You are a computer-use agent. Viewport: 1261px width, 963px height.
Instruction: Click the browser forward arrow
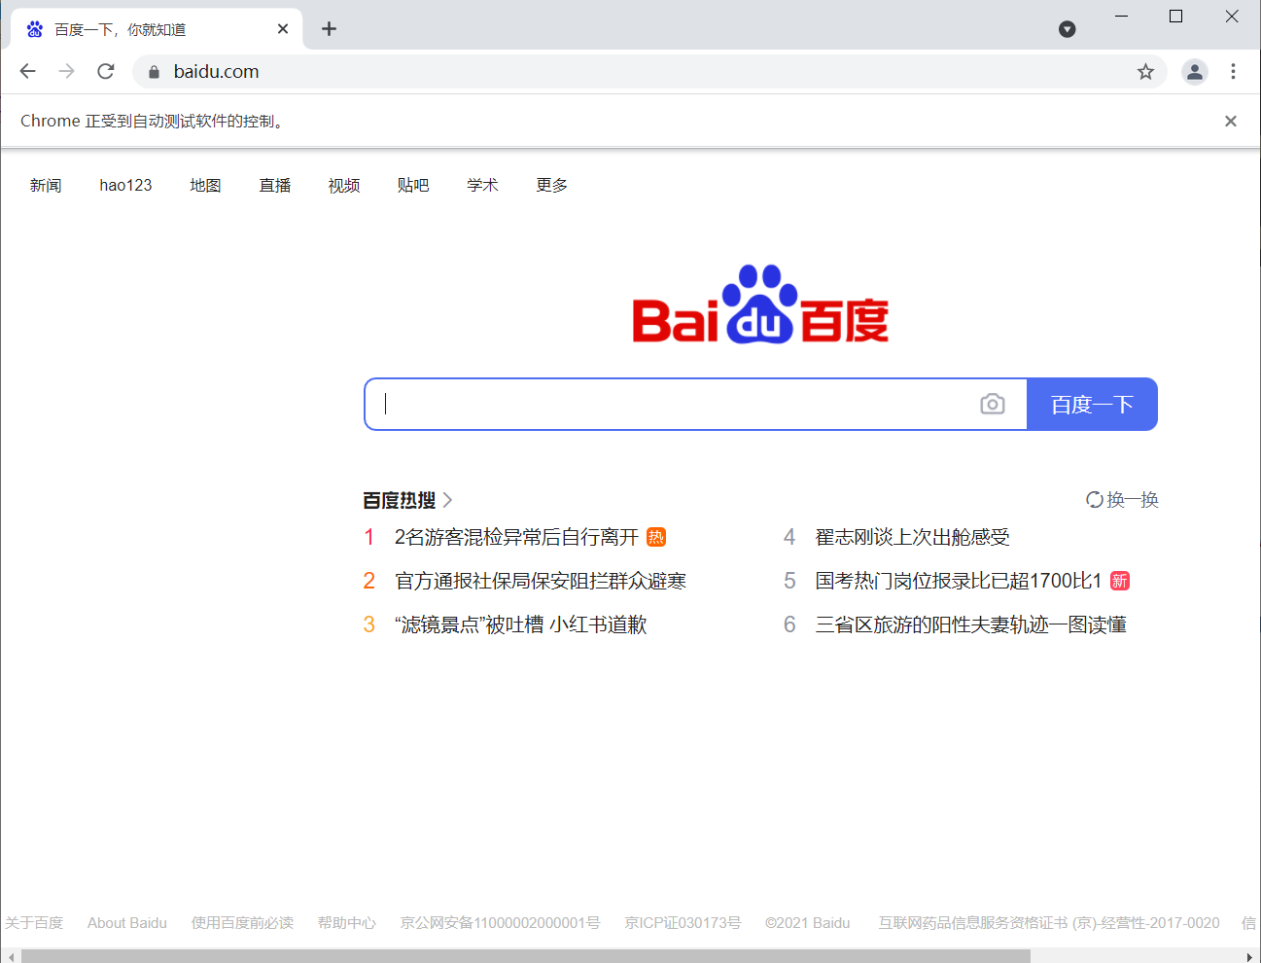pos(66,71)
